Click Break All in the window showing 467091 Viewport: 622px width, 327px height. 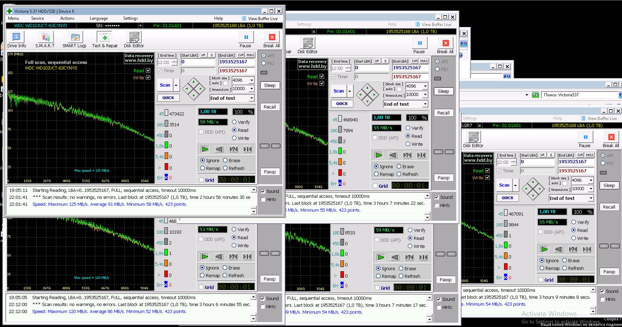[x=611, y=139]
